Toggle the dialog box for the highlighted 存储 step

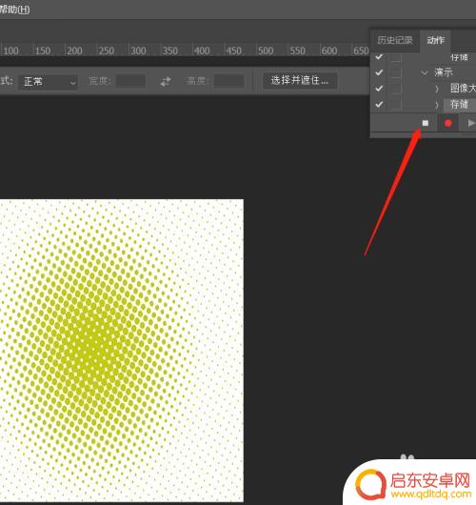point(395,105)
